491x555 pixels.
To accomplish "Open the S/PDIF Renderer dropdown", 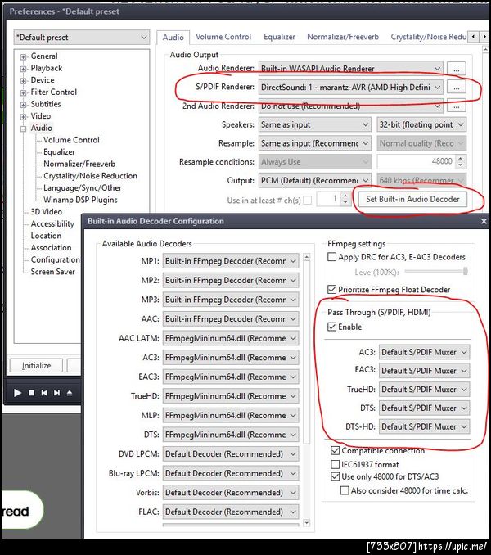I will pos(351,87).
